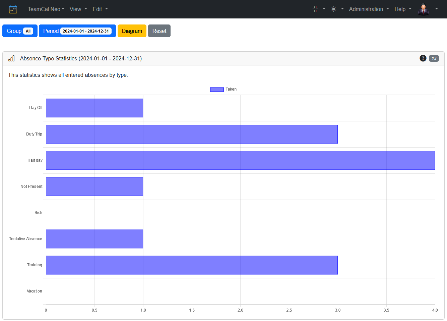Click the bar chart icon in panel header

tap(12, 58)
